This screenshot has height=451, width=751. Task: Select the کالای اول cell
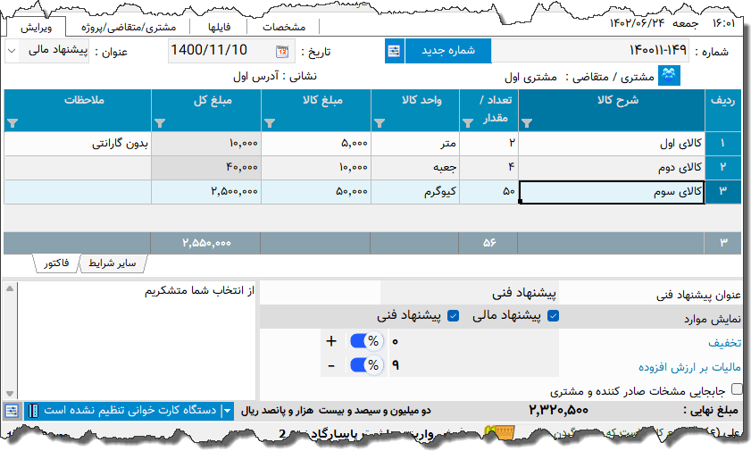pos(612,144)
